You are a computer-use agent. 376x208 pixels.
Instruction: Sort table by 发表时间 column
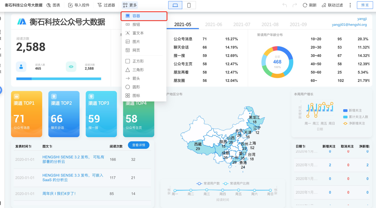click(x=23, y=146)
